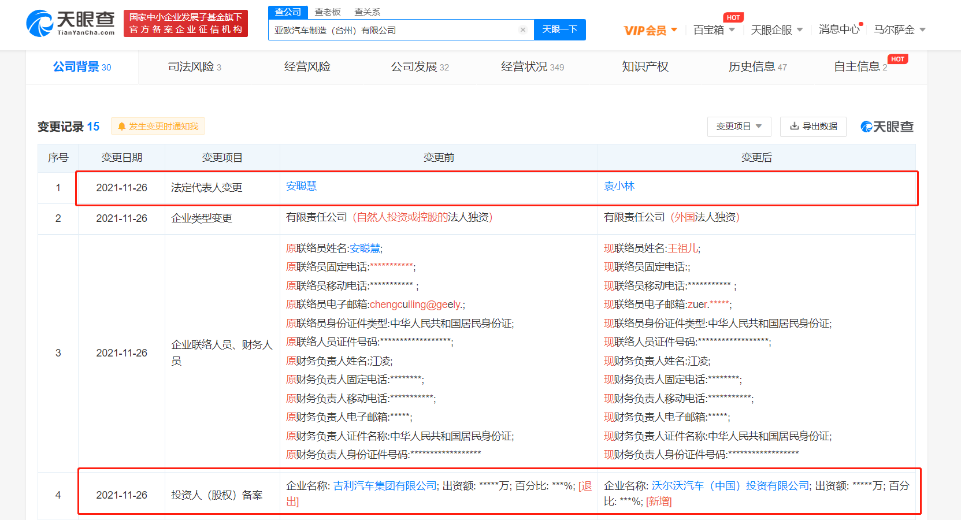The image size is (961, 520).
Task: Switch to 查老板 search tab
Action: pyautogui.click(x=328, y=12)
